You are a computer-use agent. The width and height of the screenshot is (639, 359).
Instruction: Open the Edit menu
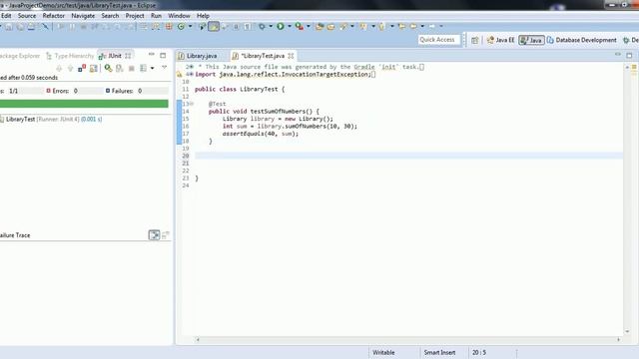coord(6,16)
